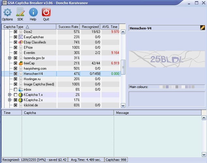Expand the KCaptcha 2.x tree node
The height and width of the screenshot is (163, 207).
9,100
